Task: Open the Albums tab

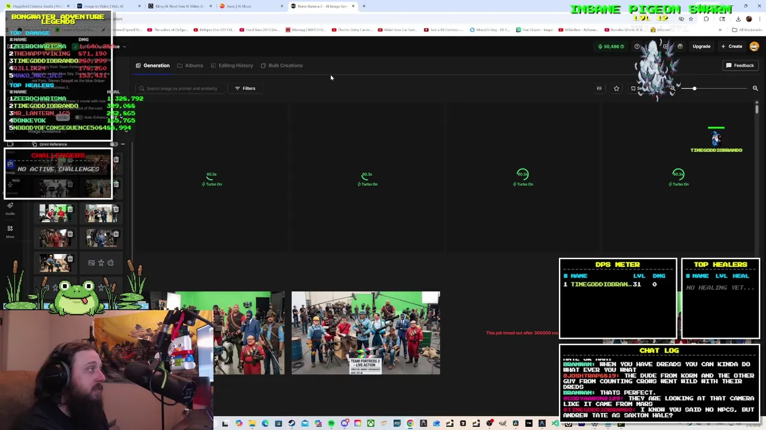Action: tap(190, 66)
